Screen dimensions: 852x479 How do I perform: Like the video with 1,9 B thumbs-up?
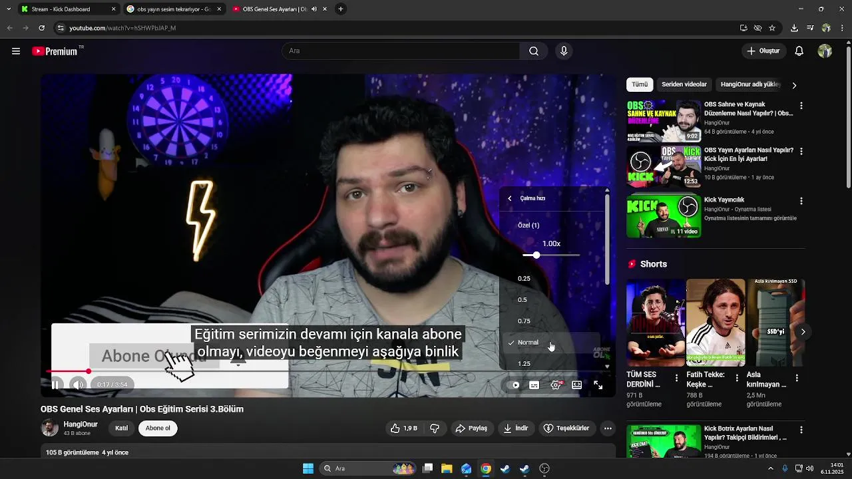(404, 428)
